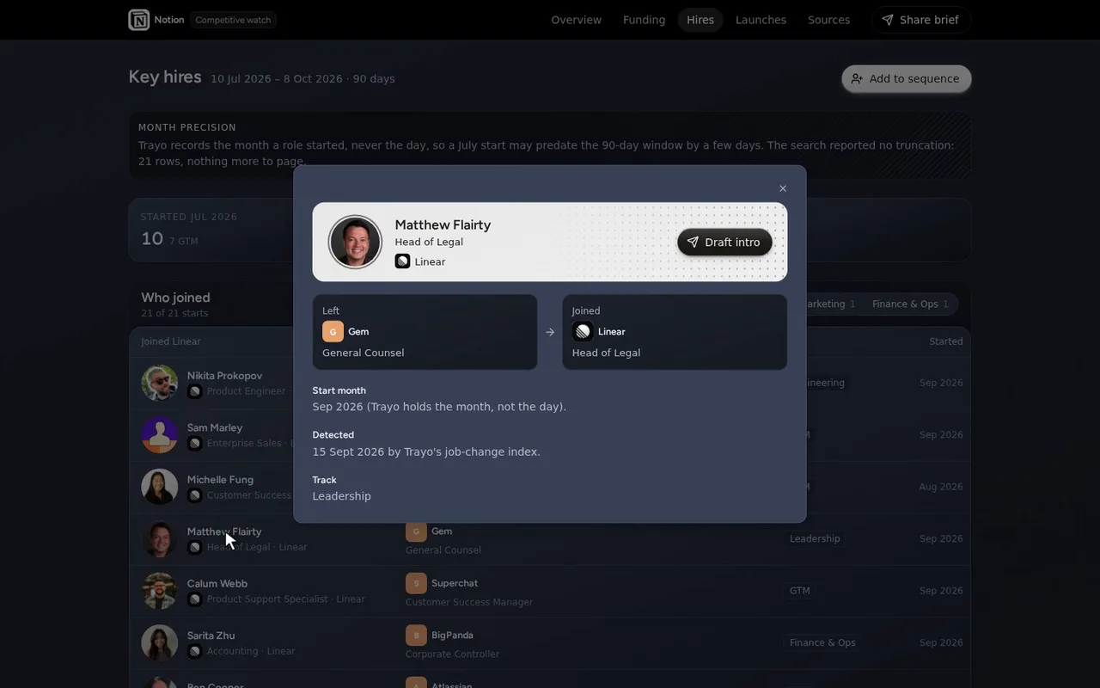Click the Linear logo in the Joined card

point(583,331)
